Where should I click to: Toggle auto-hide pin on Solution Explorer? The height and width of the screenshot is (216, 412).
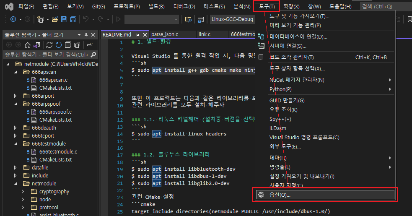pos(86,35)
